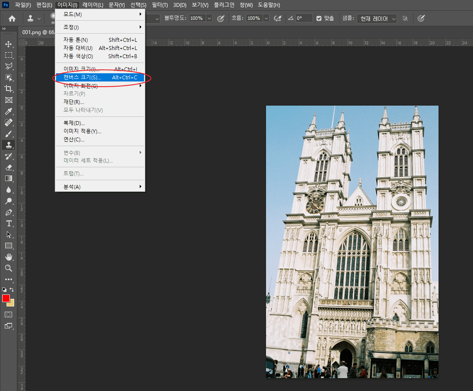The image size is (473, 391).
Task: Choose 이미지 적용(Y)... menu entry
Action: (x=100, y=131)
